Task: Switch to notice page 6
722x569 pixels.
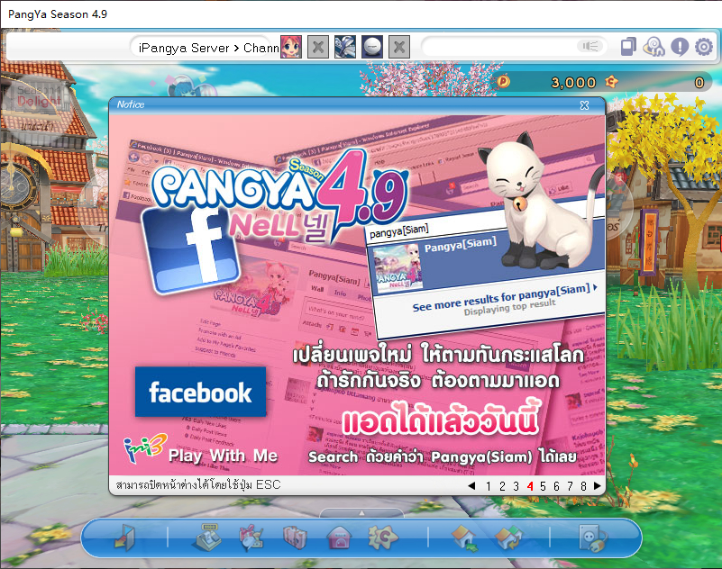Action: point(556,486)
